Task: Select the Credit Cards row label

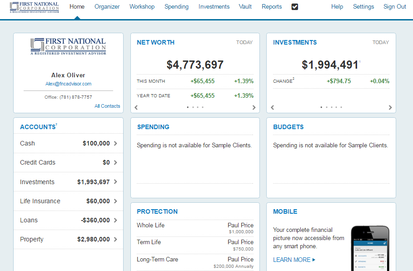Action: click(38, 163)
